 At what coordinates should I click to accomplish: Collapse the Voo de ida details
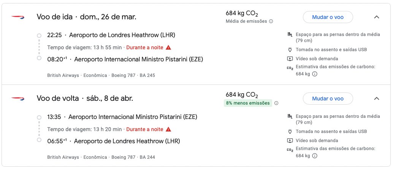click(376, 17)
